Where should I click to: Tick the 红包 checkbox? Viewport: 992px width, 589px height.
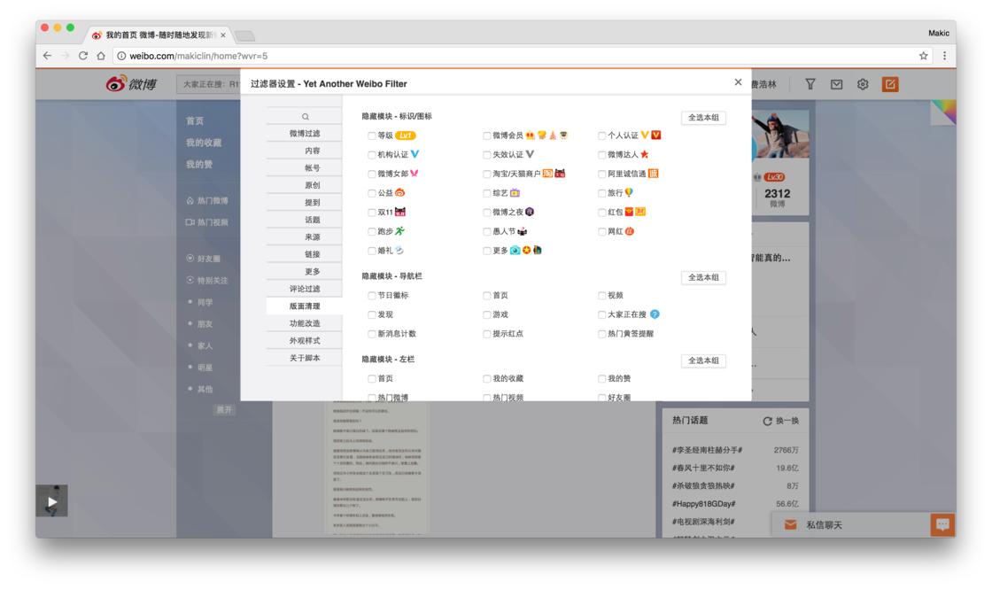[602, 213]
